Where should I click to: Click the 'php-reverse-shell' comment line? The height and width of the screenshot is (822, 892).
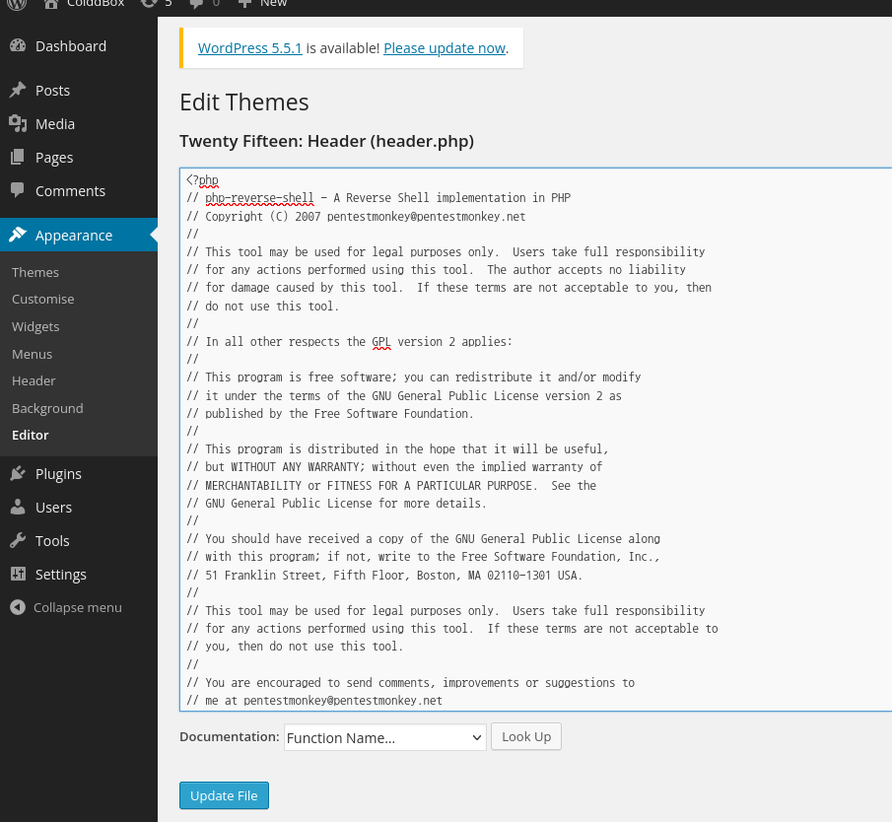tap(378, 198)
